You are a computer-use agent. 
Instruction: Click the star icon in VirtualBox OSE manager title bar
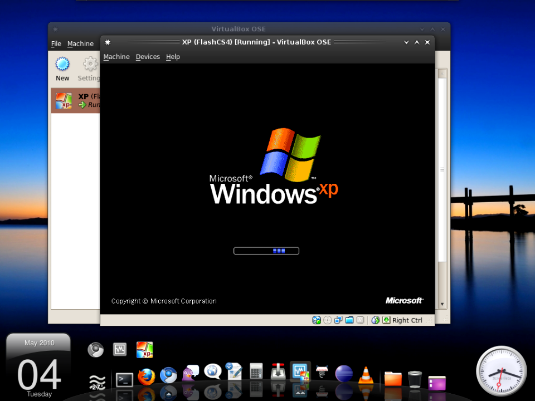click(x=55, y=30)
